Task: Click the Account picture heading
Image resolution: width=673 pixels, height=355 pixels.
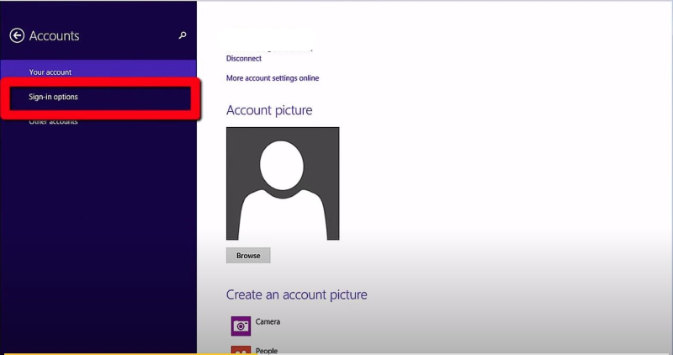Action: [x=269, y=110]
